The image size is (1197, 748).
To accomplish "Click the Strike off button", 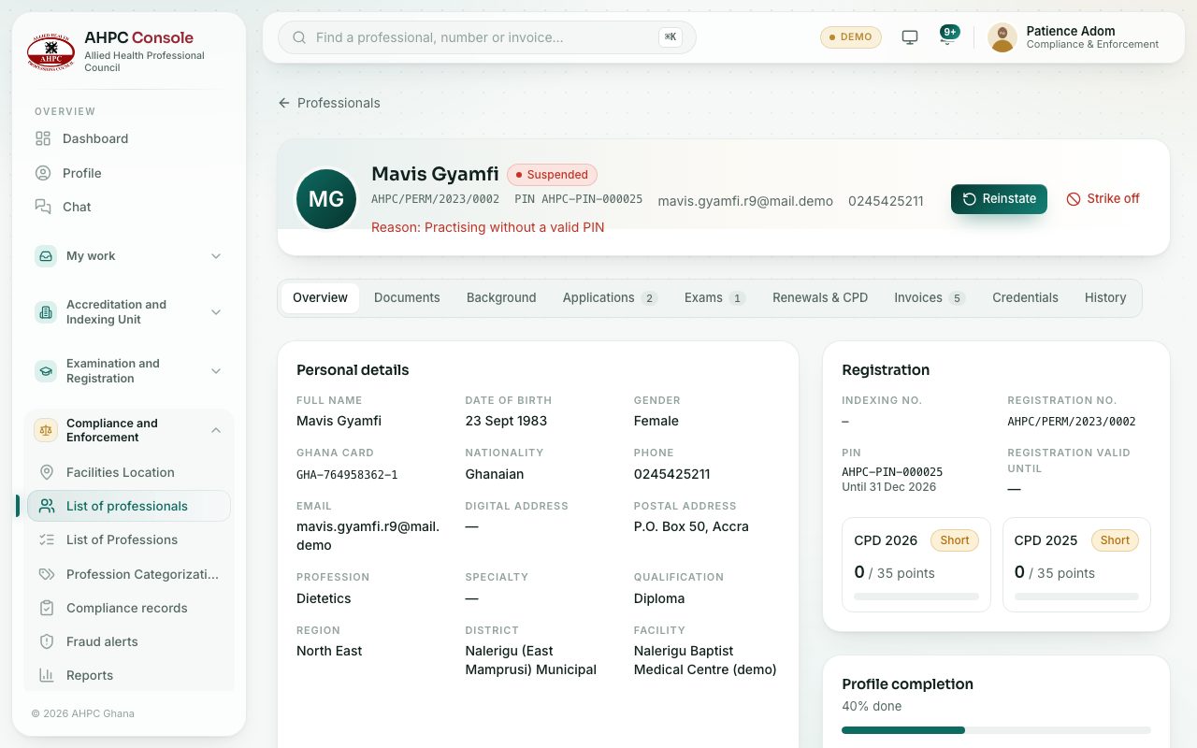I will (1103, 199).
